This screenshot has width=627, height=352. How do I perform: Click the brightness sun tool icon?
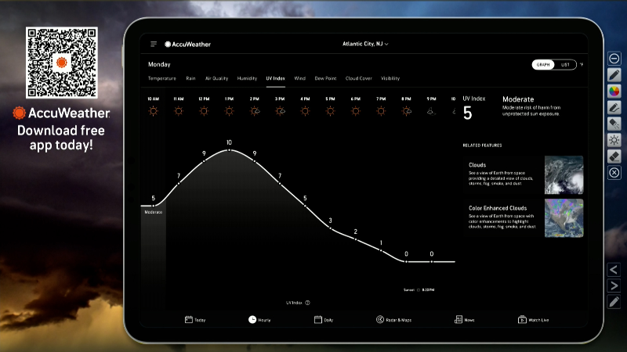pyautogui.click(x=614, y=140)
